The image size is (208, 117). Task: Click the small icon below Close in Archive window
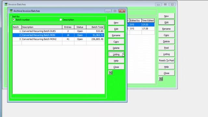point(110,73)
